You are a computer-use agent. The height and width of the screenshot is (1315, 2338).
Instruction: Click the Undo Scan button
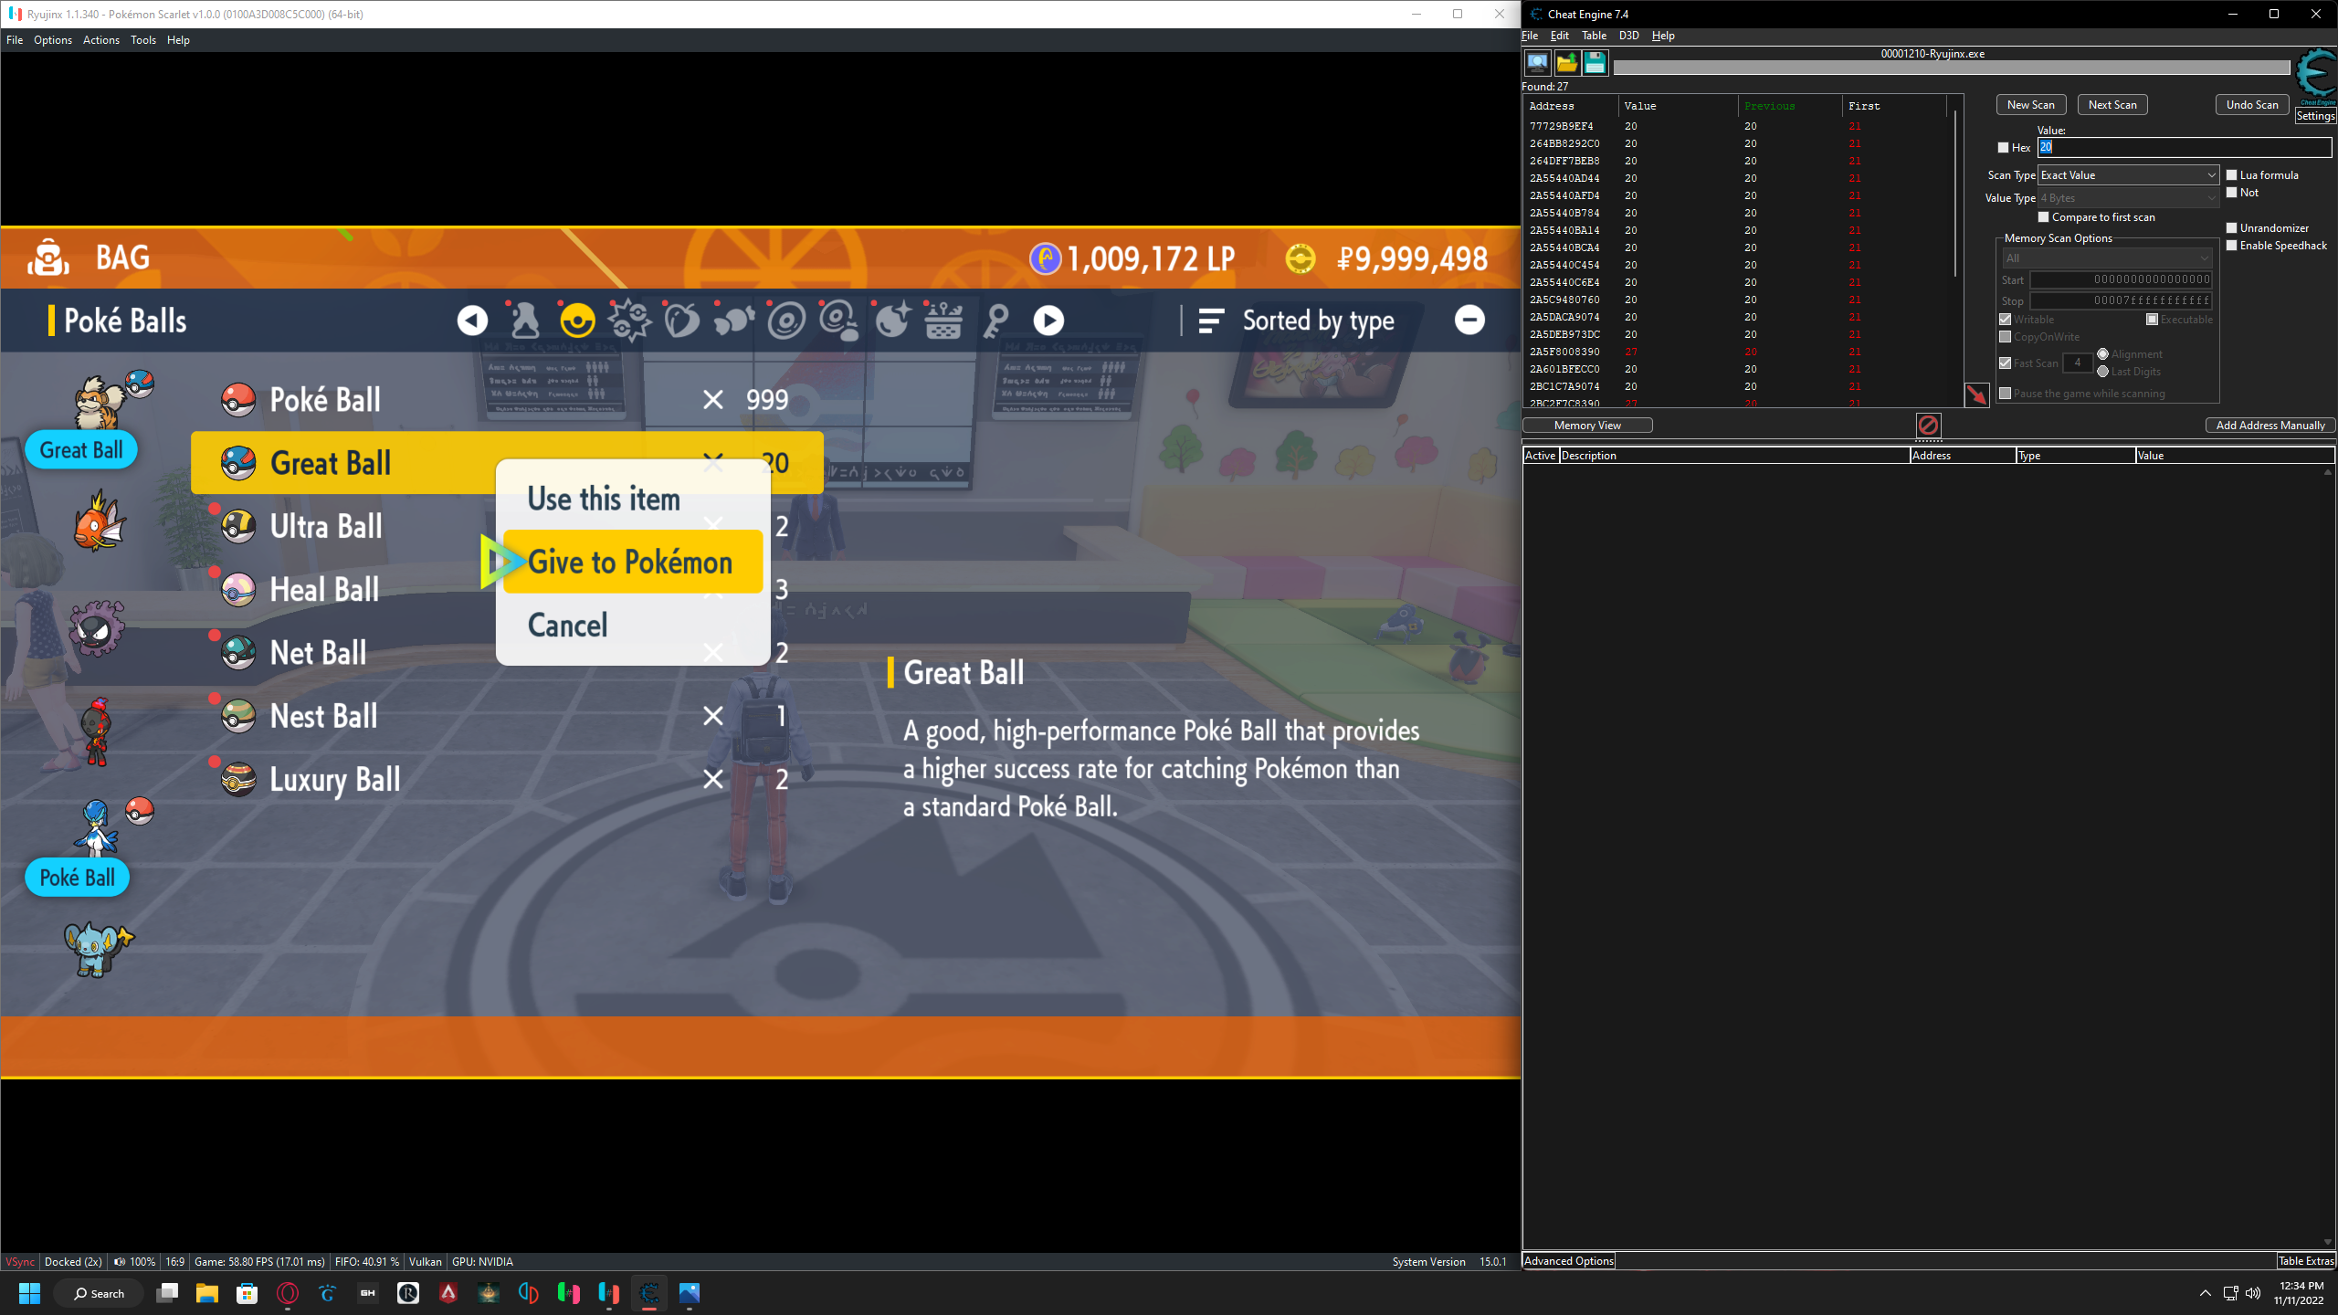point(2251,104)
